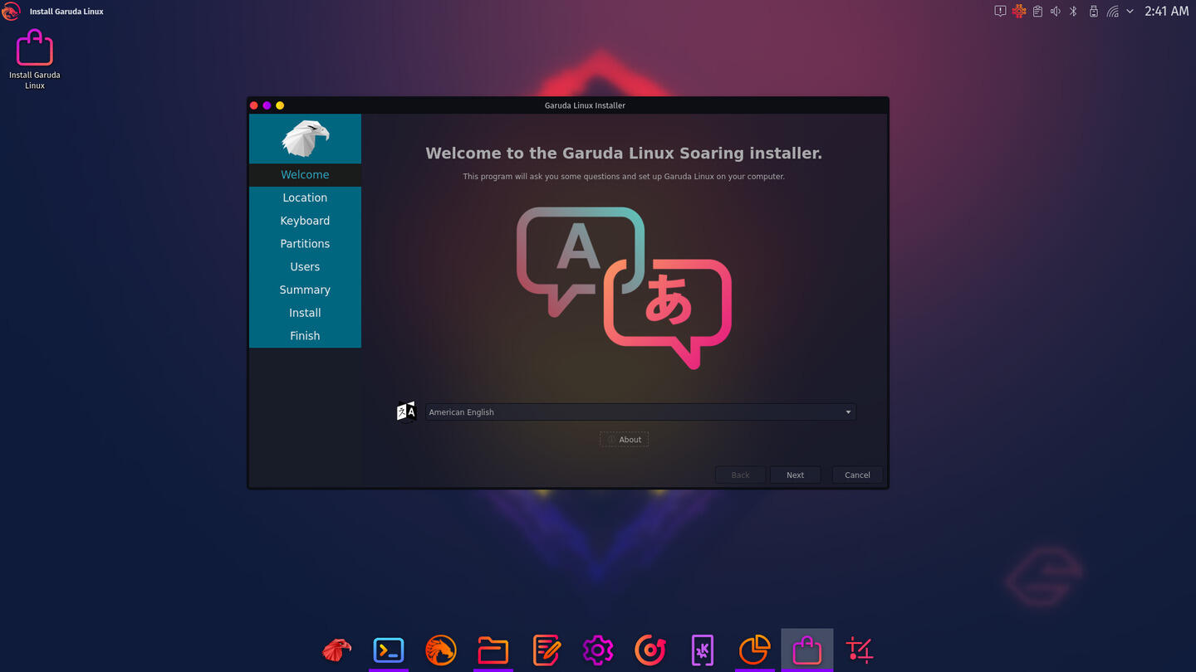Screen dimensions: 1196x672
Task: Open the orange circular-arrow icon in dock
Action: click(x=650, y=650)
